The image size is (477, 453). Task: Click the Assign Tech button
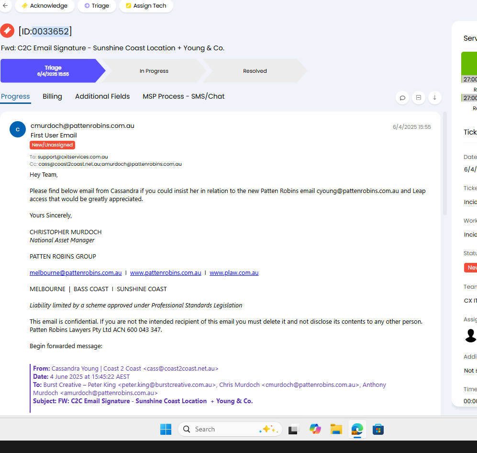click(x=146, y=6)
